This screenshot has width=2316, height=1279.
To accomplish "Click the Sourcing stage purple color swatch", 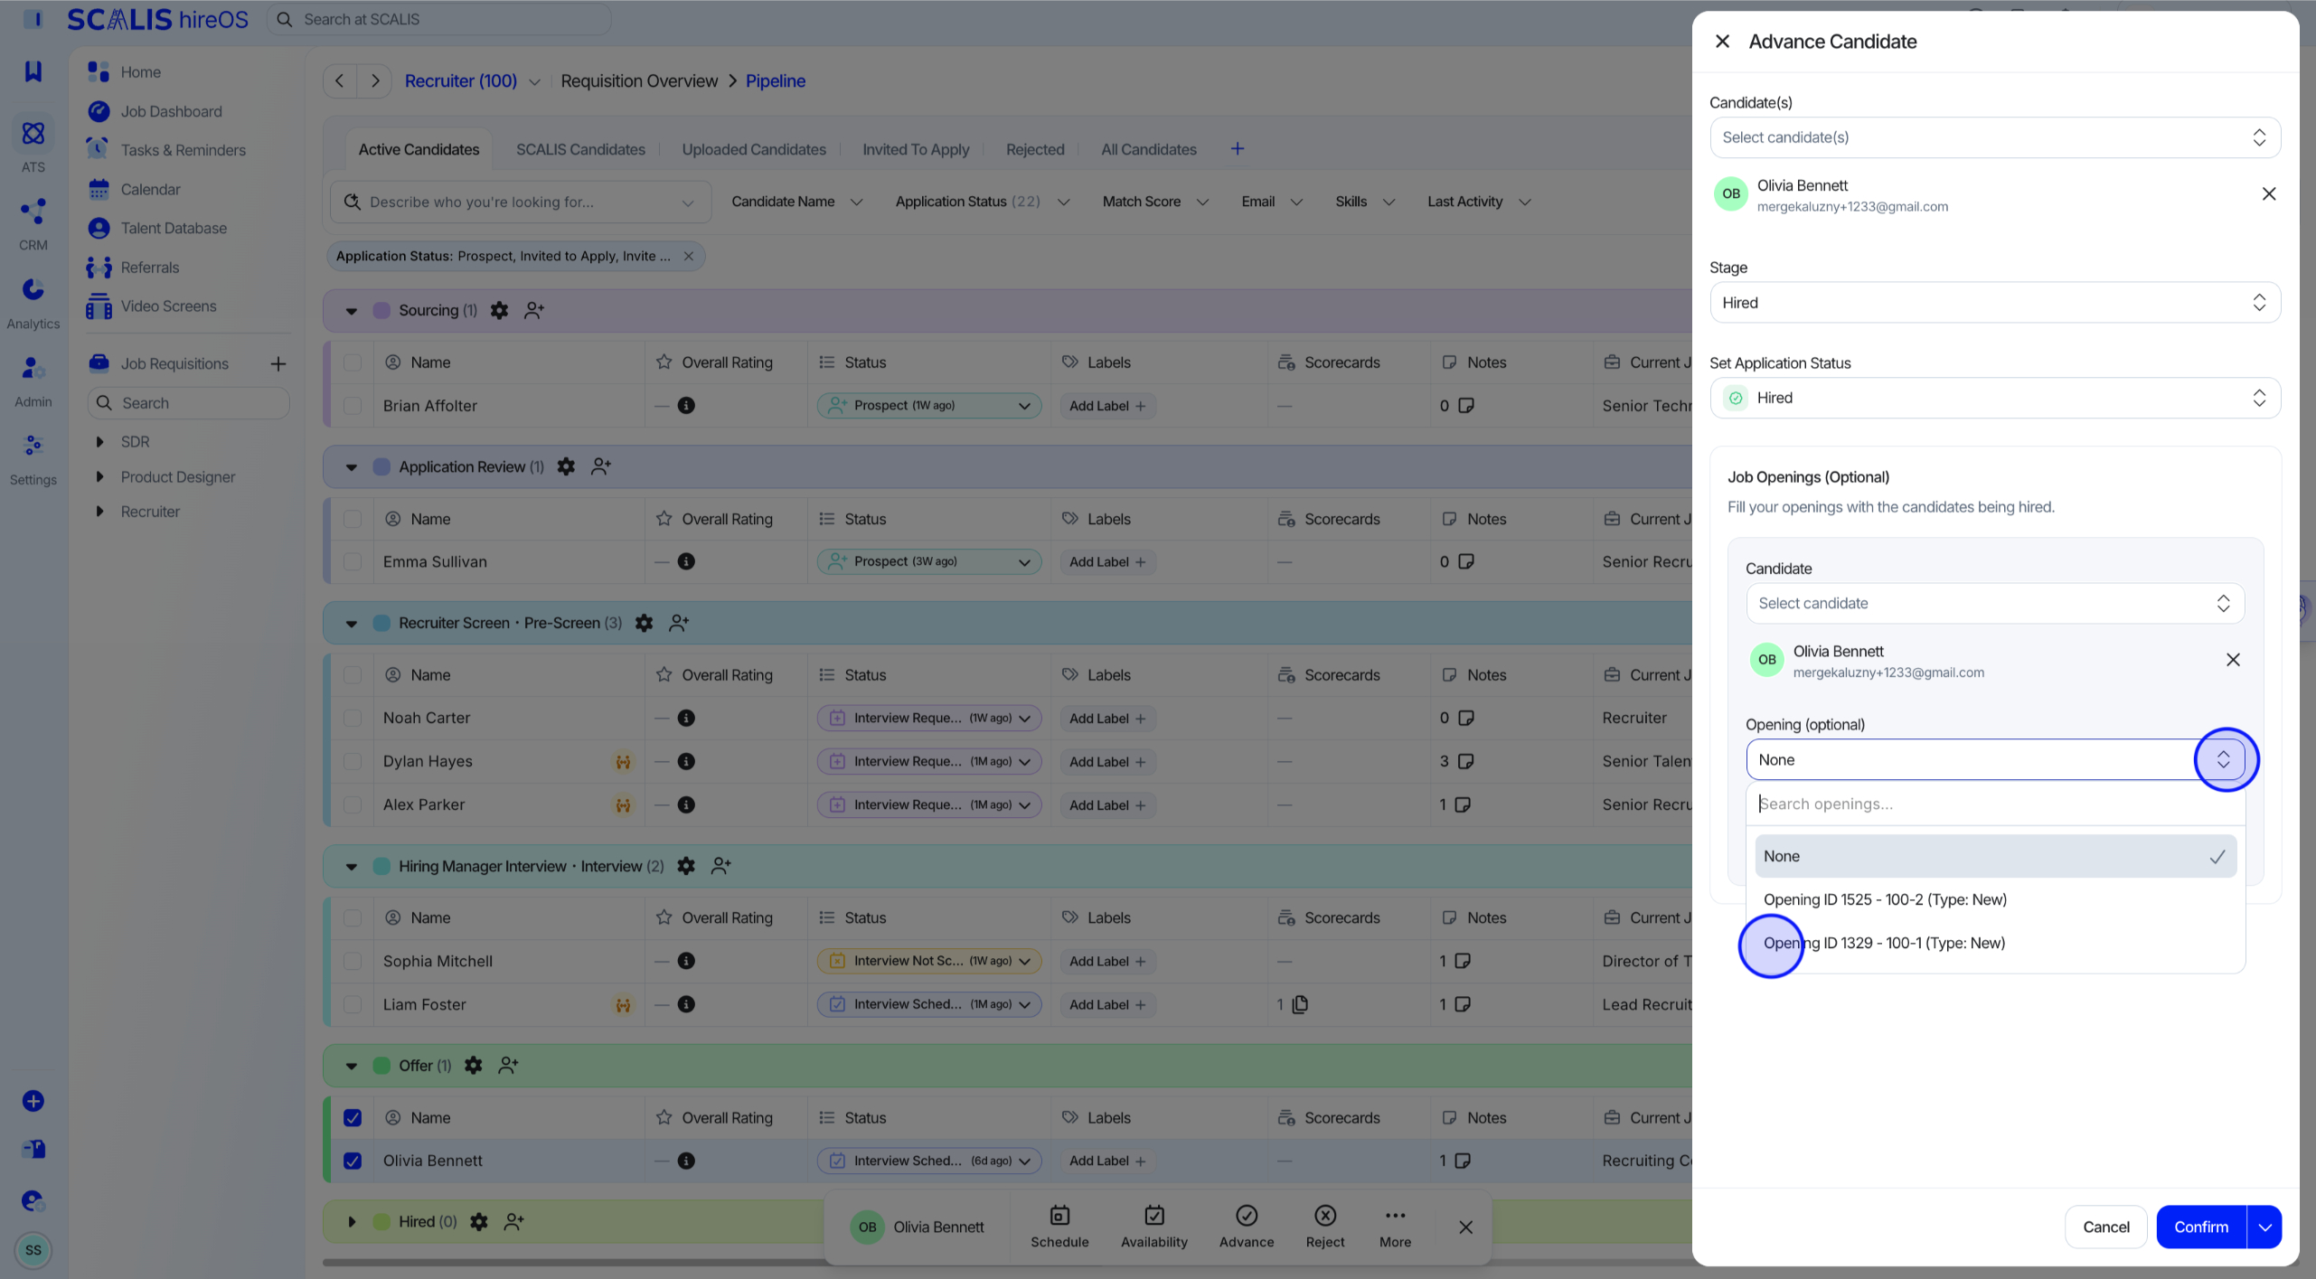I will pos(381,311).
